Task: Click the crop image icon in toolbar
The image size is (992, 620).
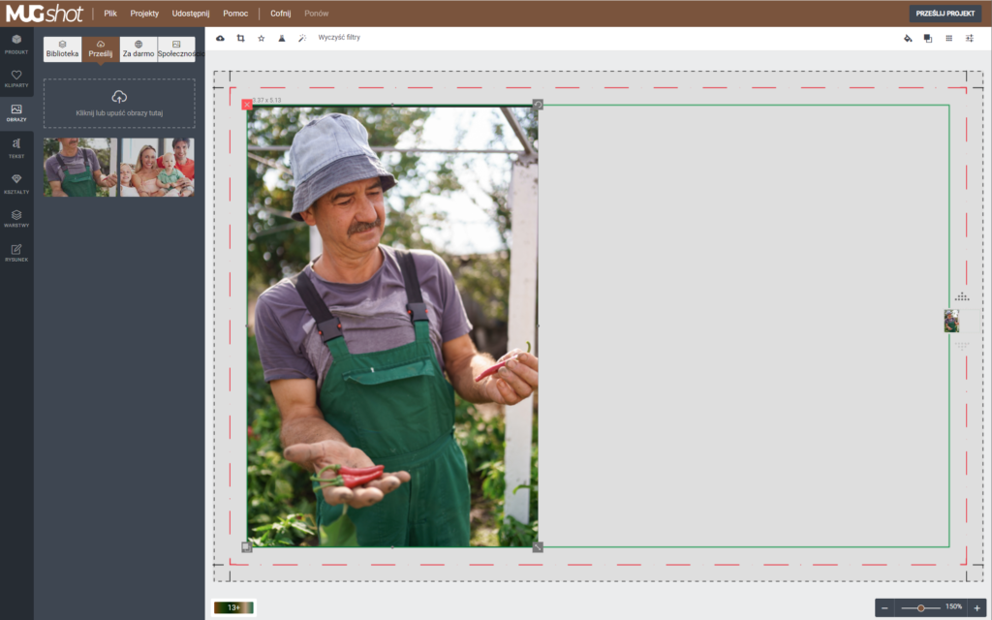Action: coord(240,38)
